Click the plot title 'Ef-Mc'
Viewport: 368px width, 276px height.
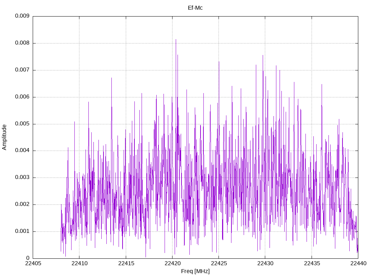195,8
